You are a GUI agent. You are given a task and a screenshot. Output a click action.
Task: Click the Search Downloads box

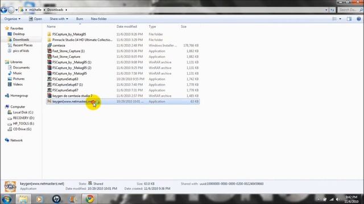click(350, 10)
